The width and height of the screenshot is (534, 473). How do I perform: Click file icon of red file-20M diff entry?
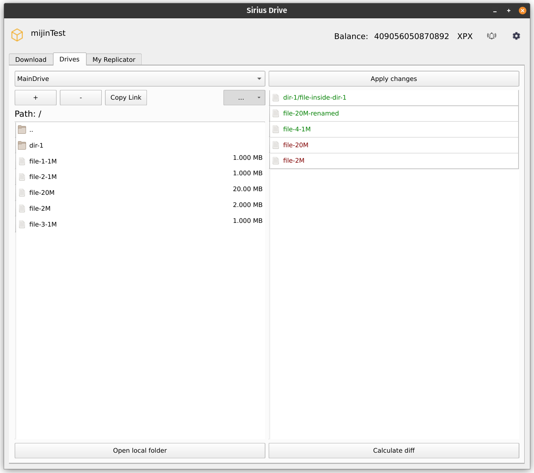[276, 145]
